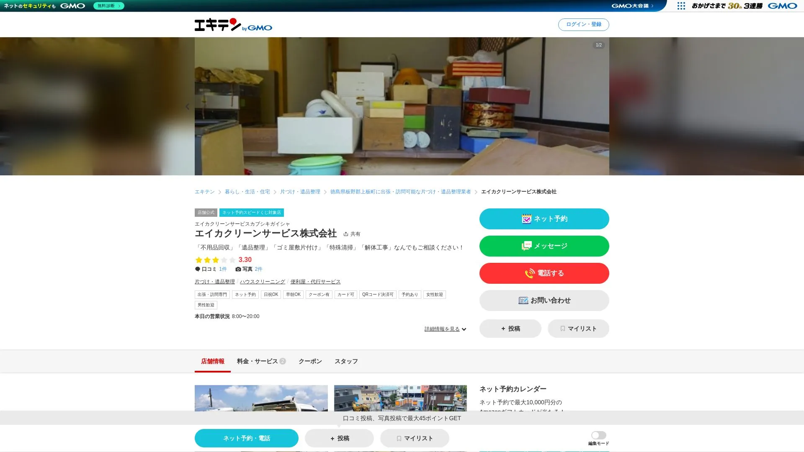Screen dimensions: 804x452
Task: Click the share icon next to 共有
Action: 346,234
